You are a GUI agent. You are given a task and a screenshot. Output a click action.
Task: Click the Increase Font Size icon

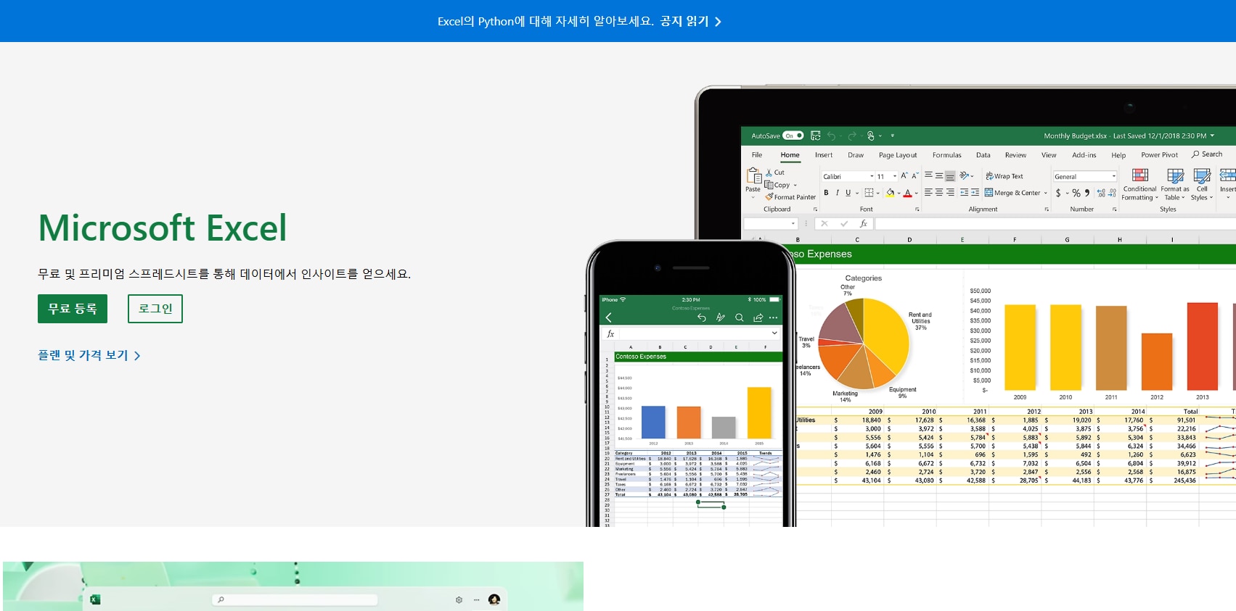point(904,176)
